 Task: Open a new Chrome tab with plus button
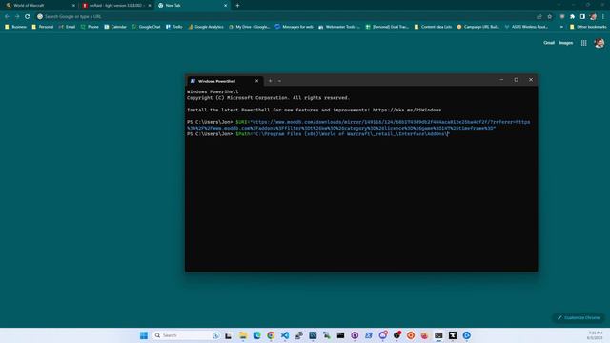[x=237, y=6]
